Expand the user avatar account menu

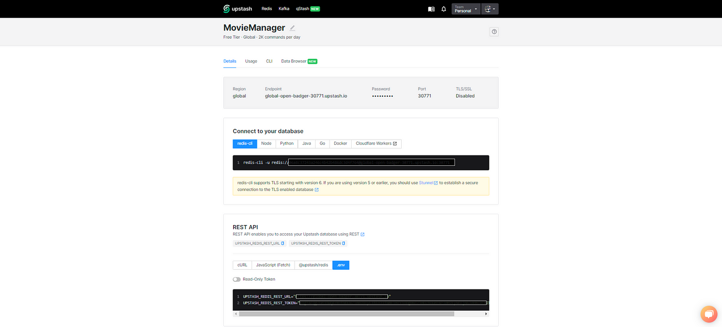click(490, 9)
